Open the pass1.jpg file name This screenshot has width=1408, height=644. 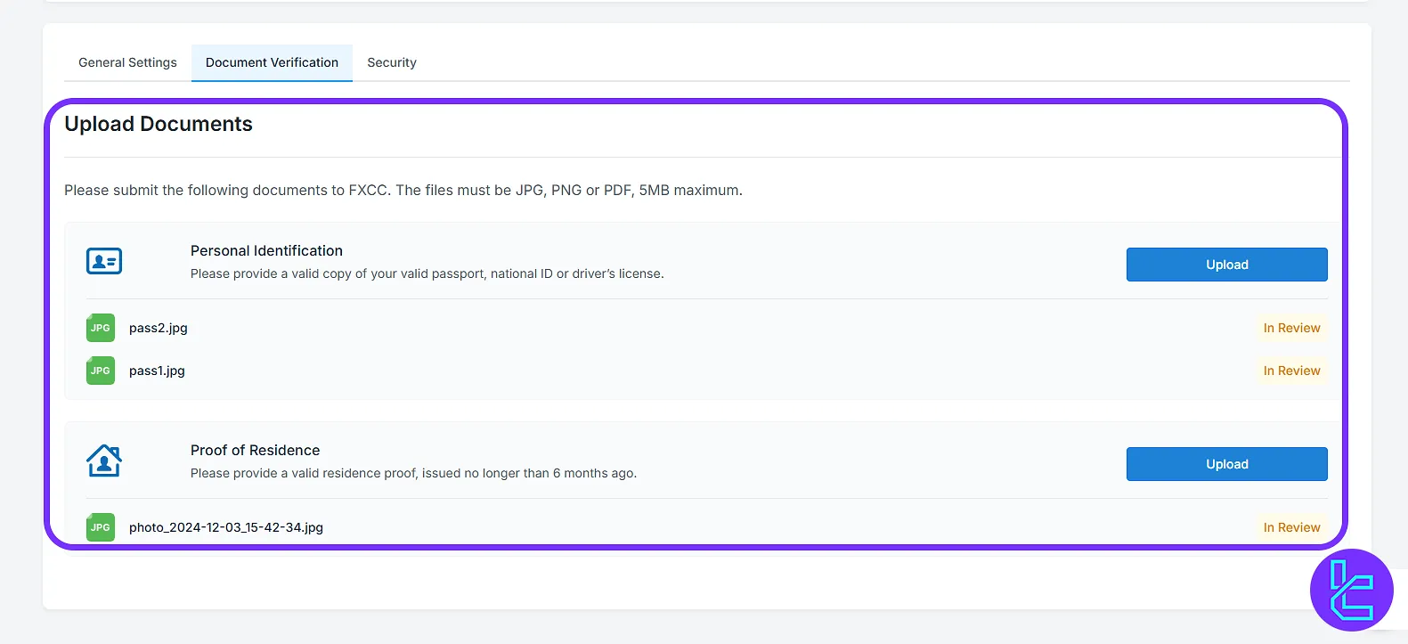(x=157, y=371)
